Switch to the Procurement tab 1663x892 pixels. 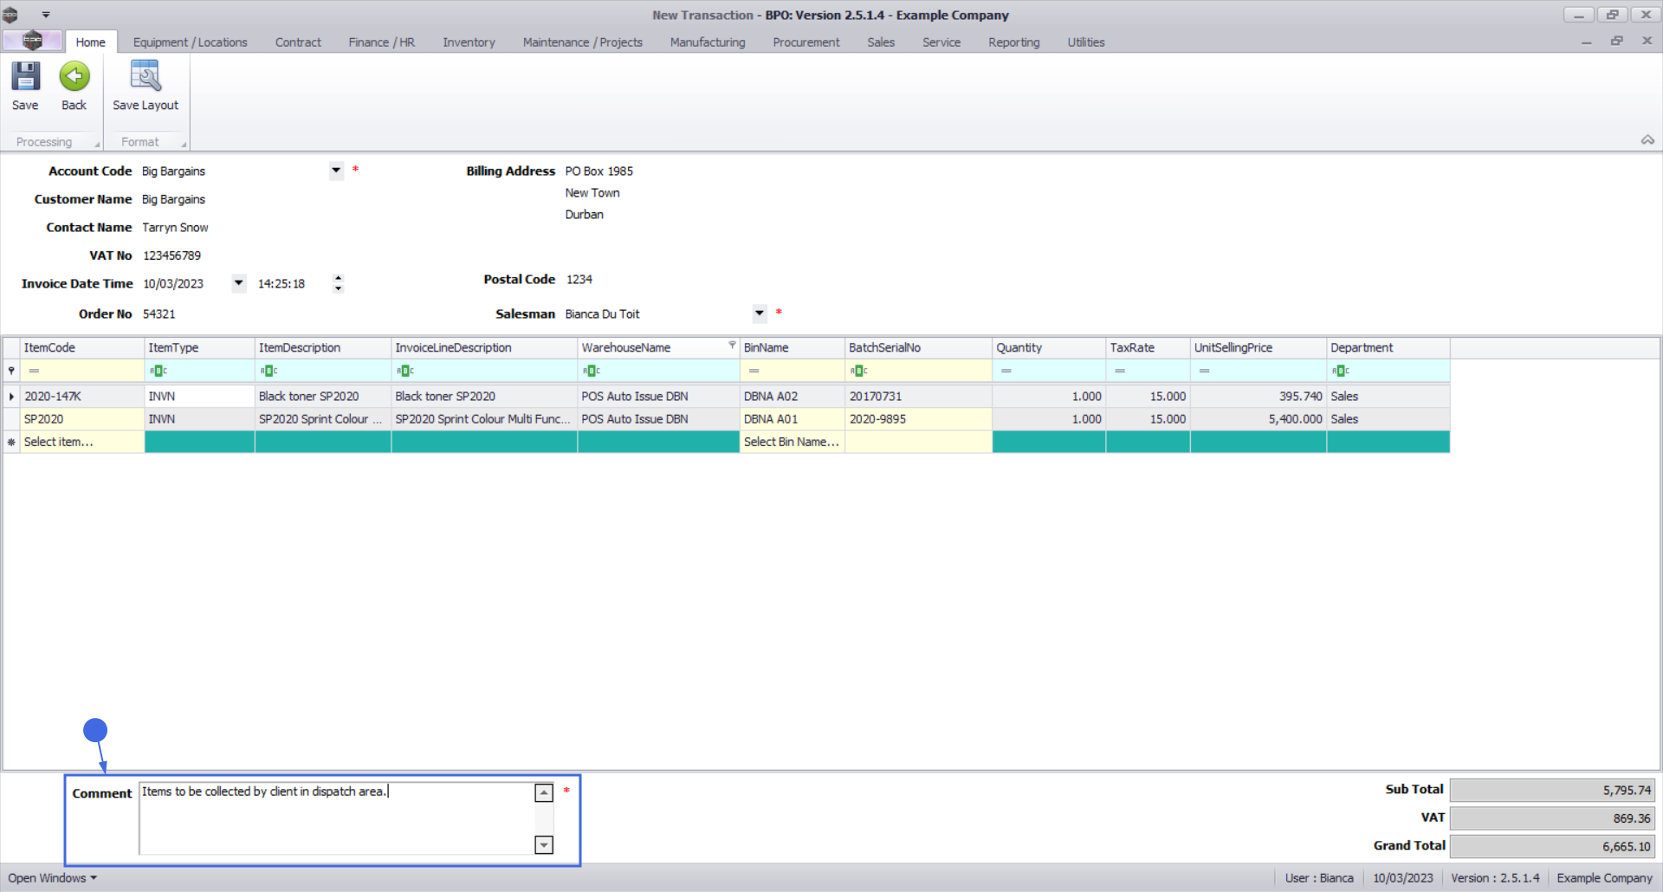806,42
